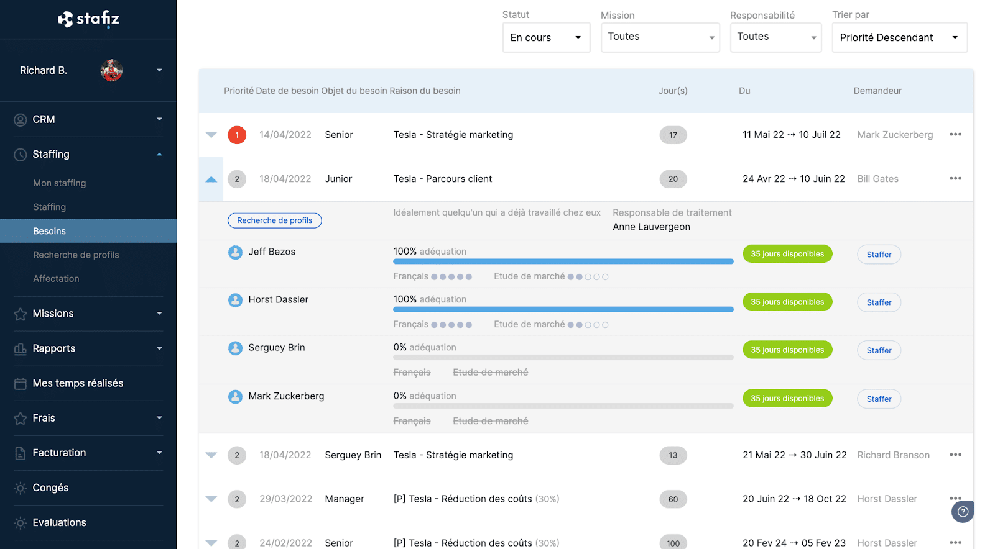Click Anne Lauvergeon name
Image resolution: width=995 pixels, height=549 pixels.
[651, 227]
